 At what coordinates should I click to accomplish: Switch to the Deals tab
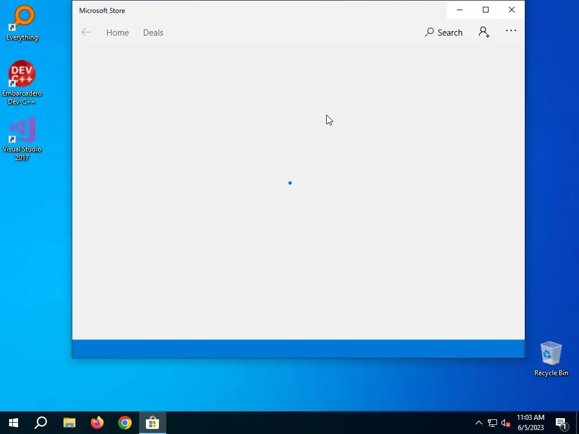click(x=153, y=32)
